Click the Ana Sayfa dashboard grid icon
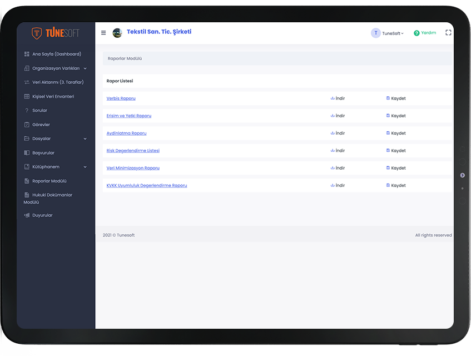Image resolution: width=471 pixels, height=356 pixels. point(27,54)
